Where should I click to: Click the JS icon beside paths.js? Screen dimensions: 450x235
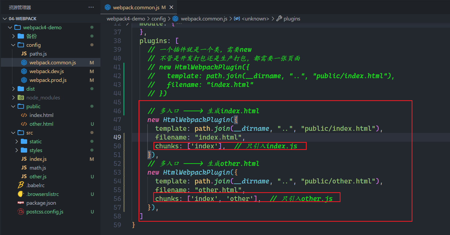click(x=24, y=54)
